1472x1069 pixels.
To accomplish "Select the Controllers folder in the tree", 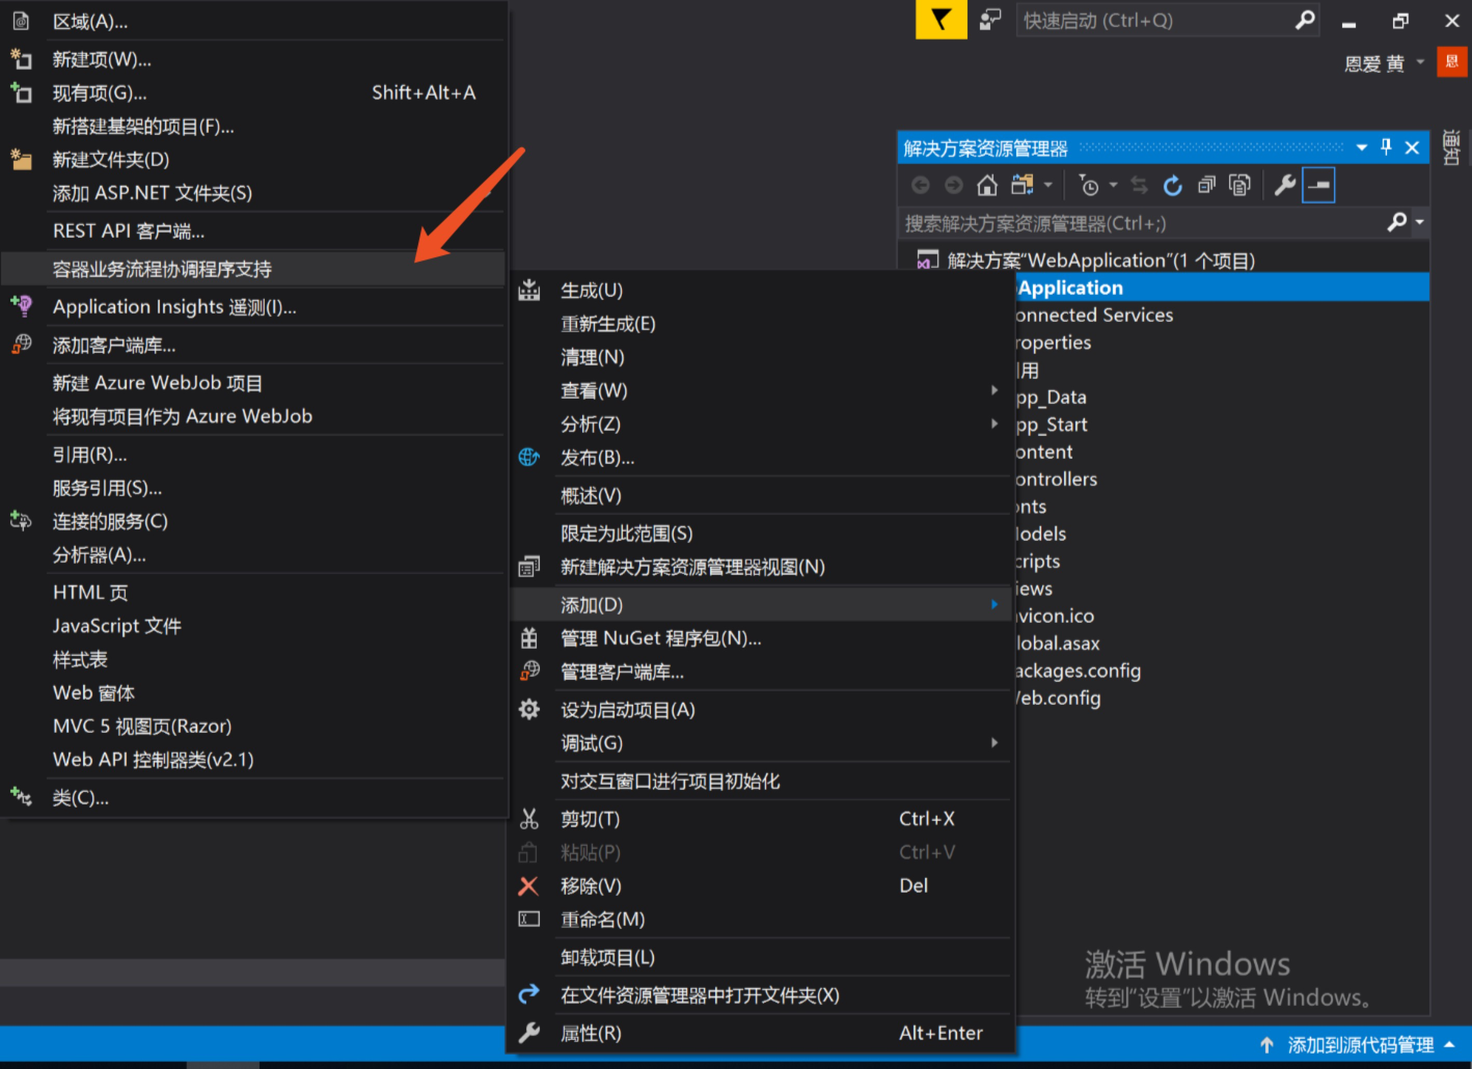I will click(x=1056, y=479).
